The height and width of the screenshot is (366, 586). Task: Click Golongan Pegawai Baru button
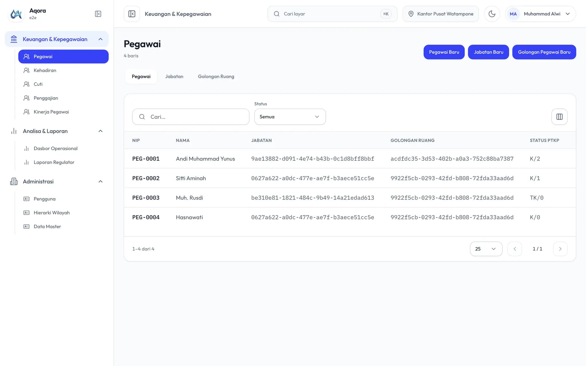pyautogui.click(x=544, y=52)
